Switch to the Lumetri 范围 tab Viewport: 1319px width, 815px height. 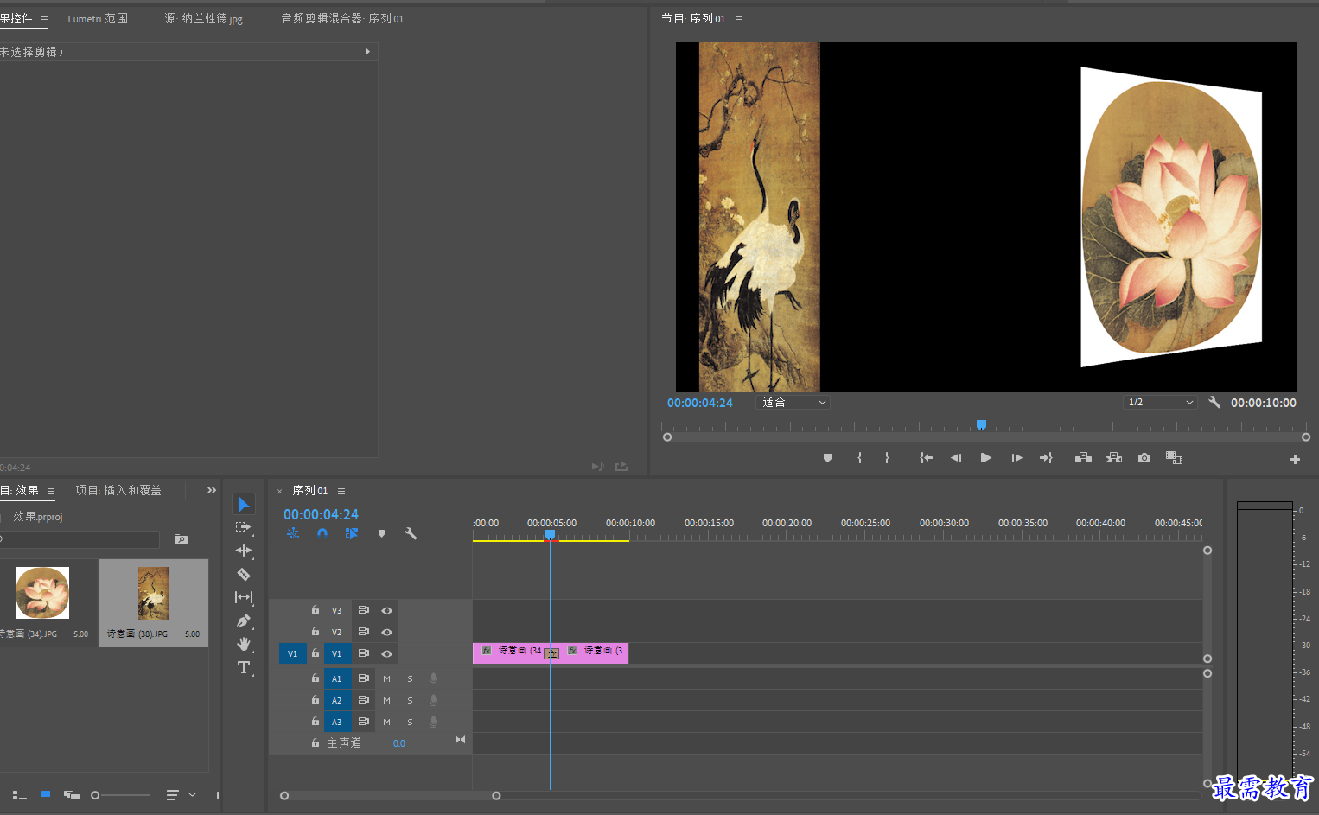tap(98, 18)
